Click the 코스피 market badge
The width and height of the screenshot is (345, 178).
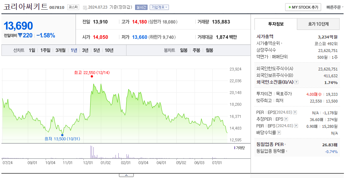[73, 7]
